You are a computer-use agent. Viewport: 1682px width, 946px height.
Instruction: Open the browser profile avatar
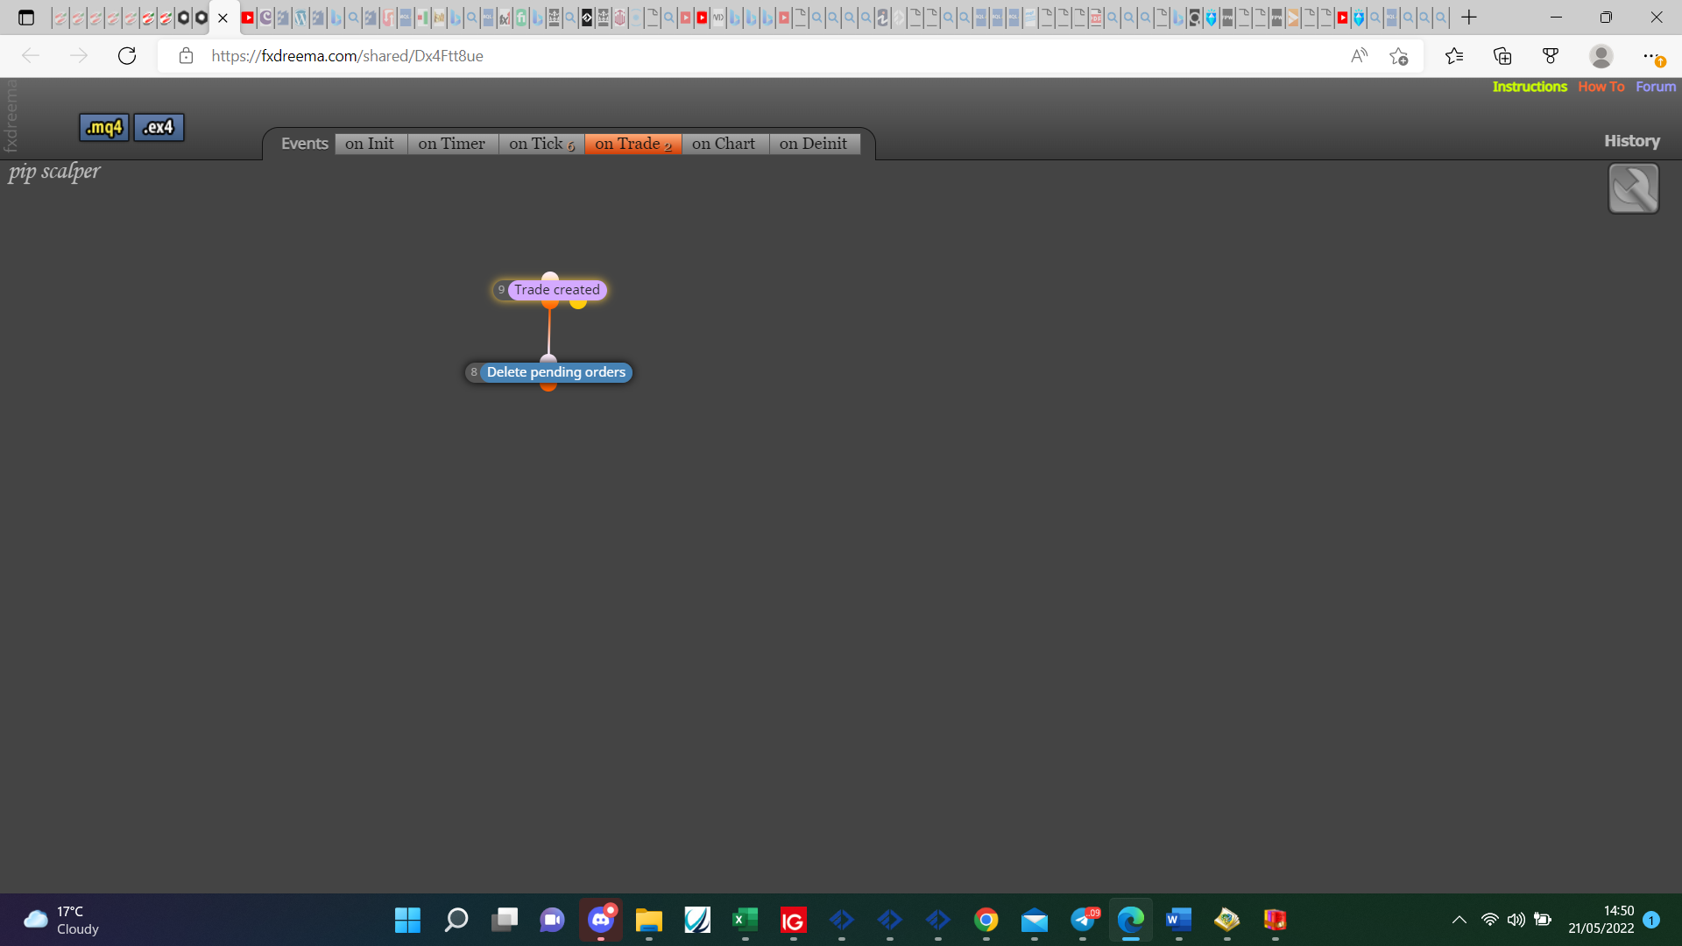(x=1601, y=56)
